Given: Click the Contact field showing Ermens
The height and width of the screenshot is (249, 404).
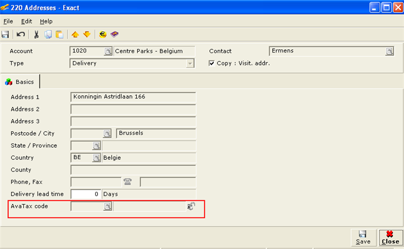Looking at the screenshot, I should [328, 51].
